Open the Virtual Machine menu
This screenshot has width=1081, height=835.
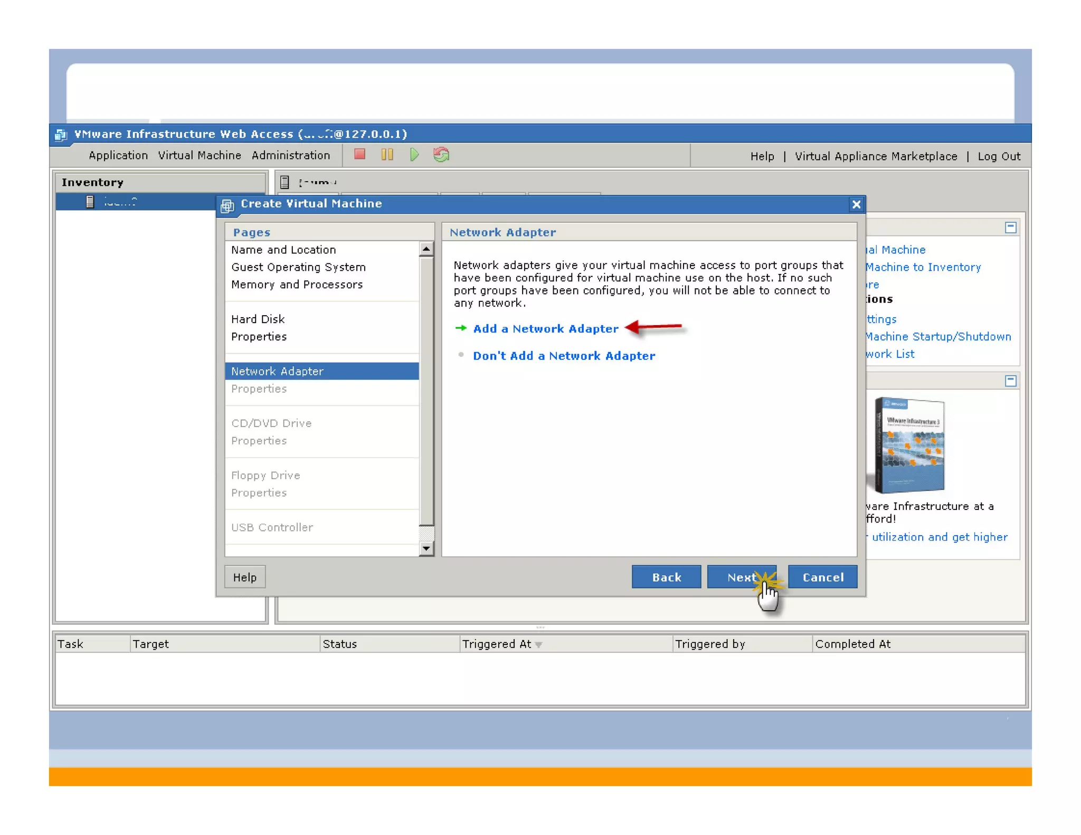click(x=200, y=156)
